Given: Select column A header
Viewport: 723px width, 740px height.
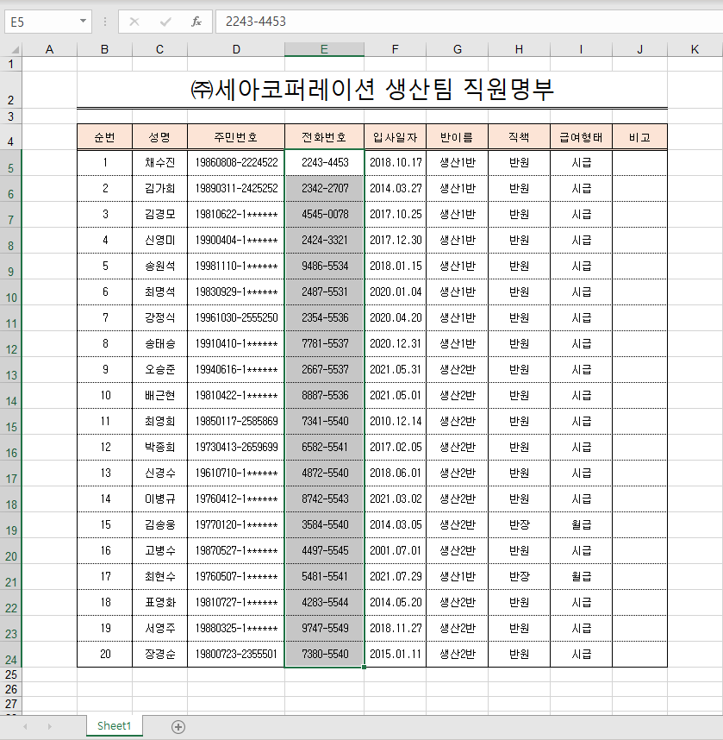Looking at the screenshot, I should click(x=49, y=49).
